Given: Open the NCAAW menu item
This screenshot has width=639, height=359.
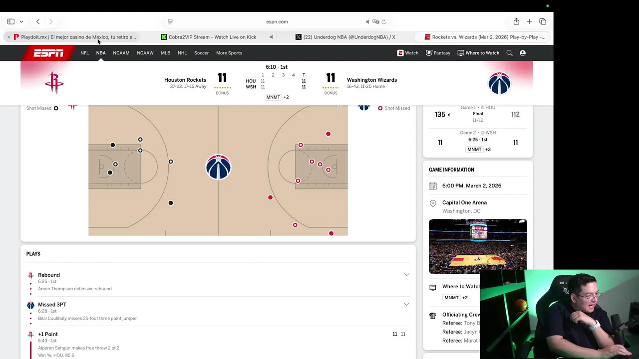Looking at the screenshot, I should pos(145,53).
